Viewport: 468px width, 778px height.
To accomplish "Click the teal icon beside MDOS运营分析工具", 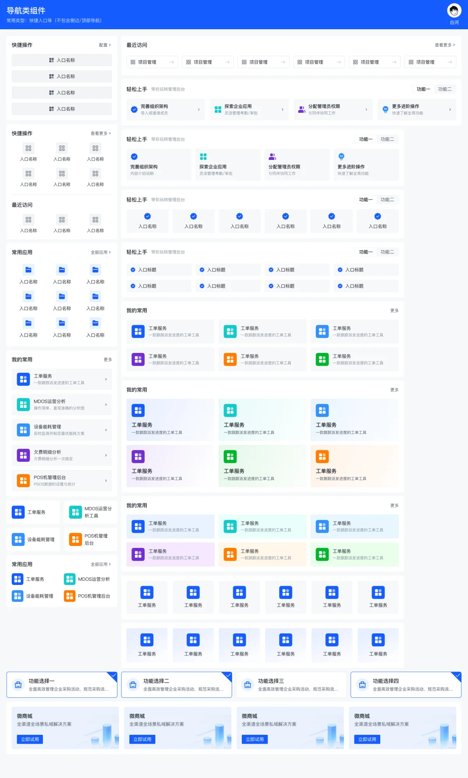I will pyautogui.click(x=75, y=512).
